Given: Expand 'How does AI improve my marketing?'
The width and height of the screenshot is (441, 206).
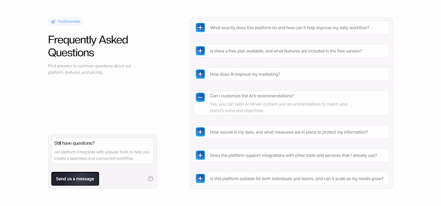Looking at the screenshot, I should (200, 74).
